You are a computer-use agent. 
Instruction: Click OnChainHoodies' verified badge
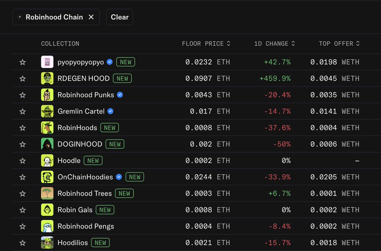pos(119,177)
